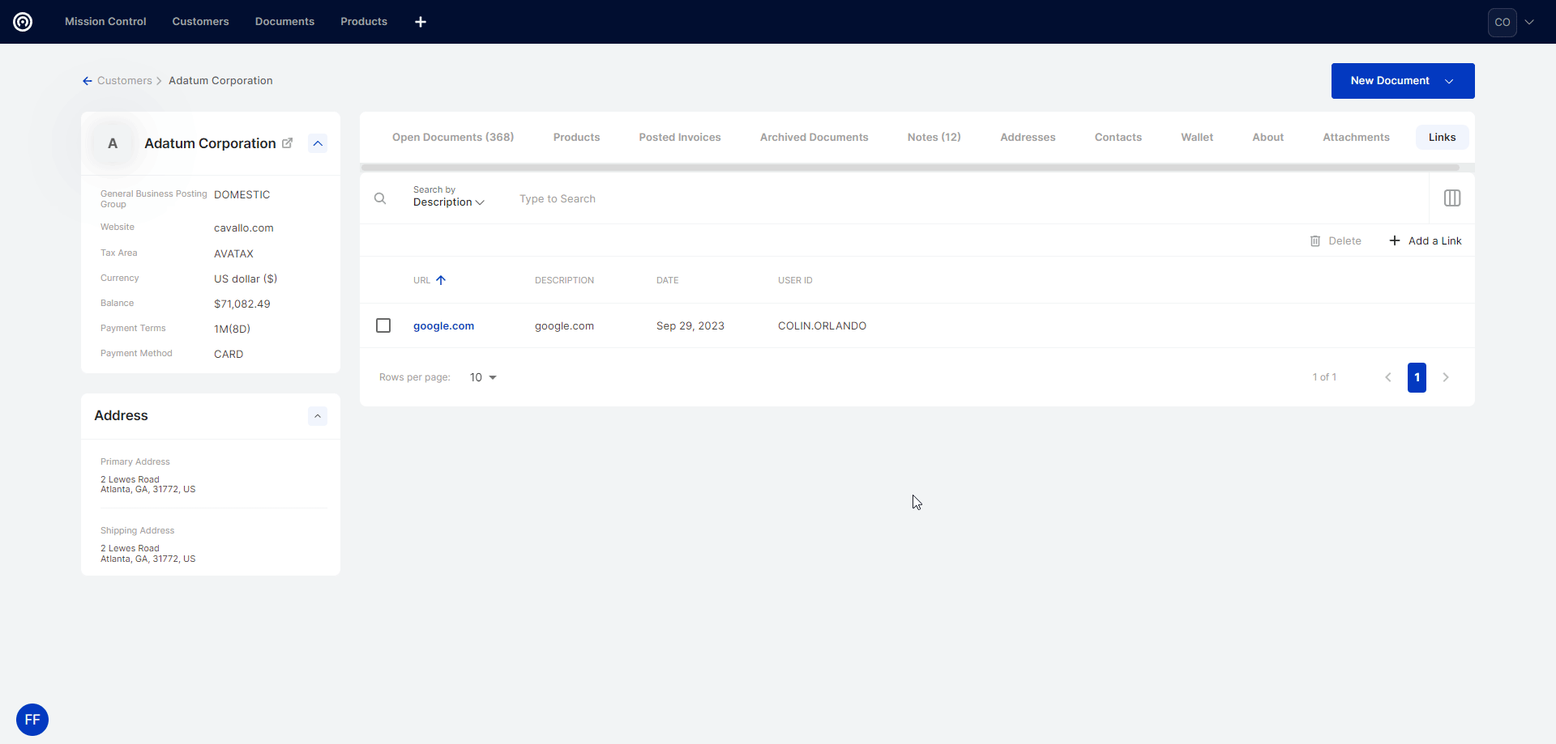Check the google.com row checkbox

383,325
